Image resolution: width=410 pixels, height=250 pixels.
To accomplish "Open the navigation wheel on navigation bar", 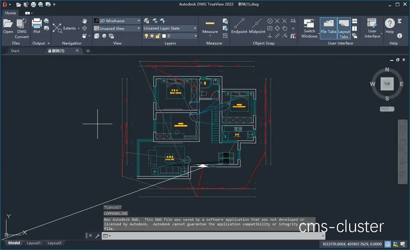I will point(402,129).
